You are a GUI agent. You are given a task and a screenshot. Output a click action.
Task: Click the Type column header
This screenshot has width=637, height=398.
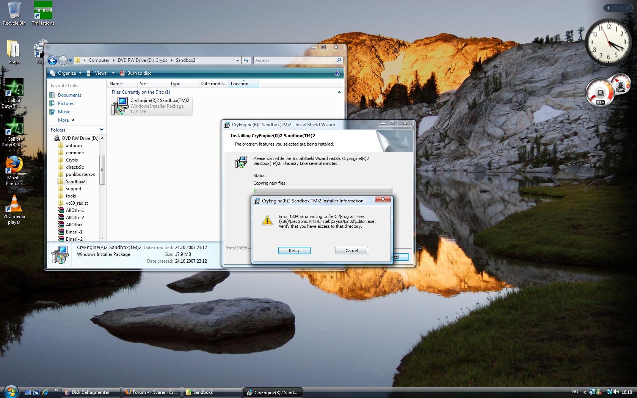[x=183, y=84]
